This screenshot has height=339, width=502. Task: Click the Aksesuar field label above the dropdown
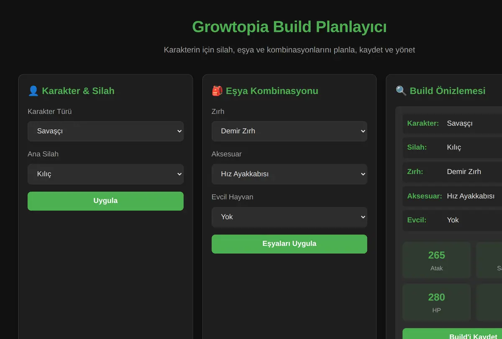pyautogui.click(x=227, y=154)
